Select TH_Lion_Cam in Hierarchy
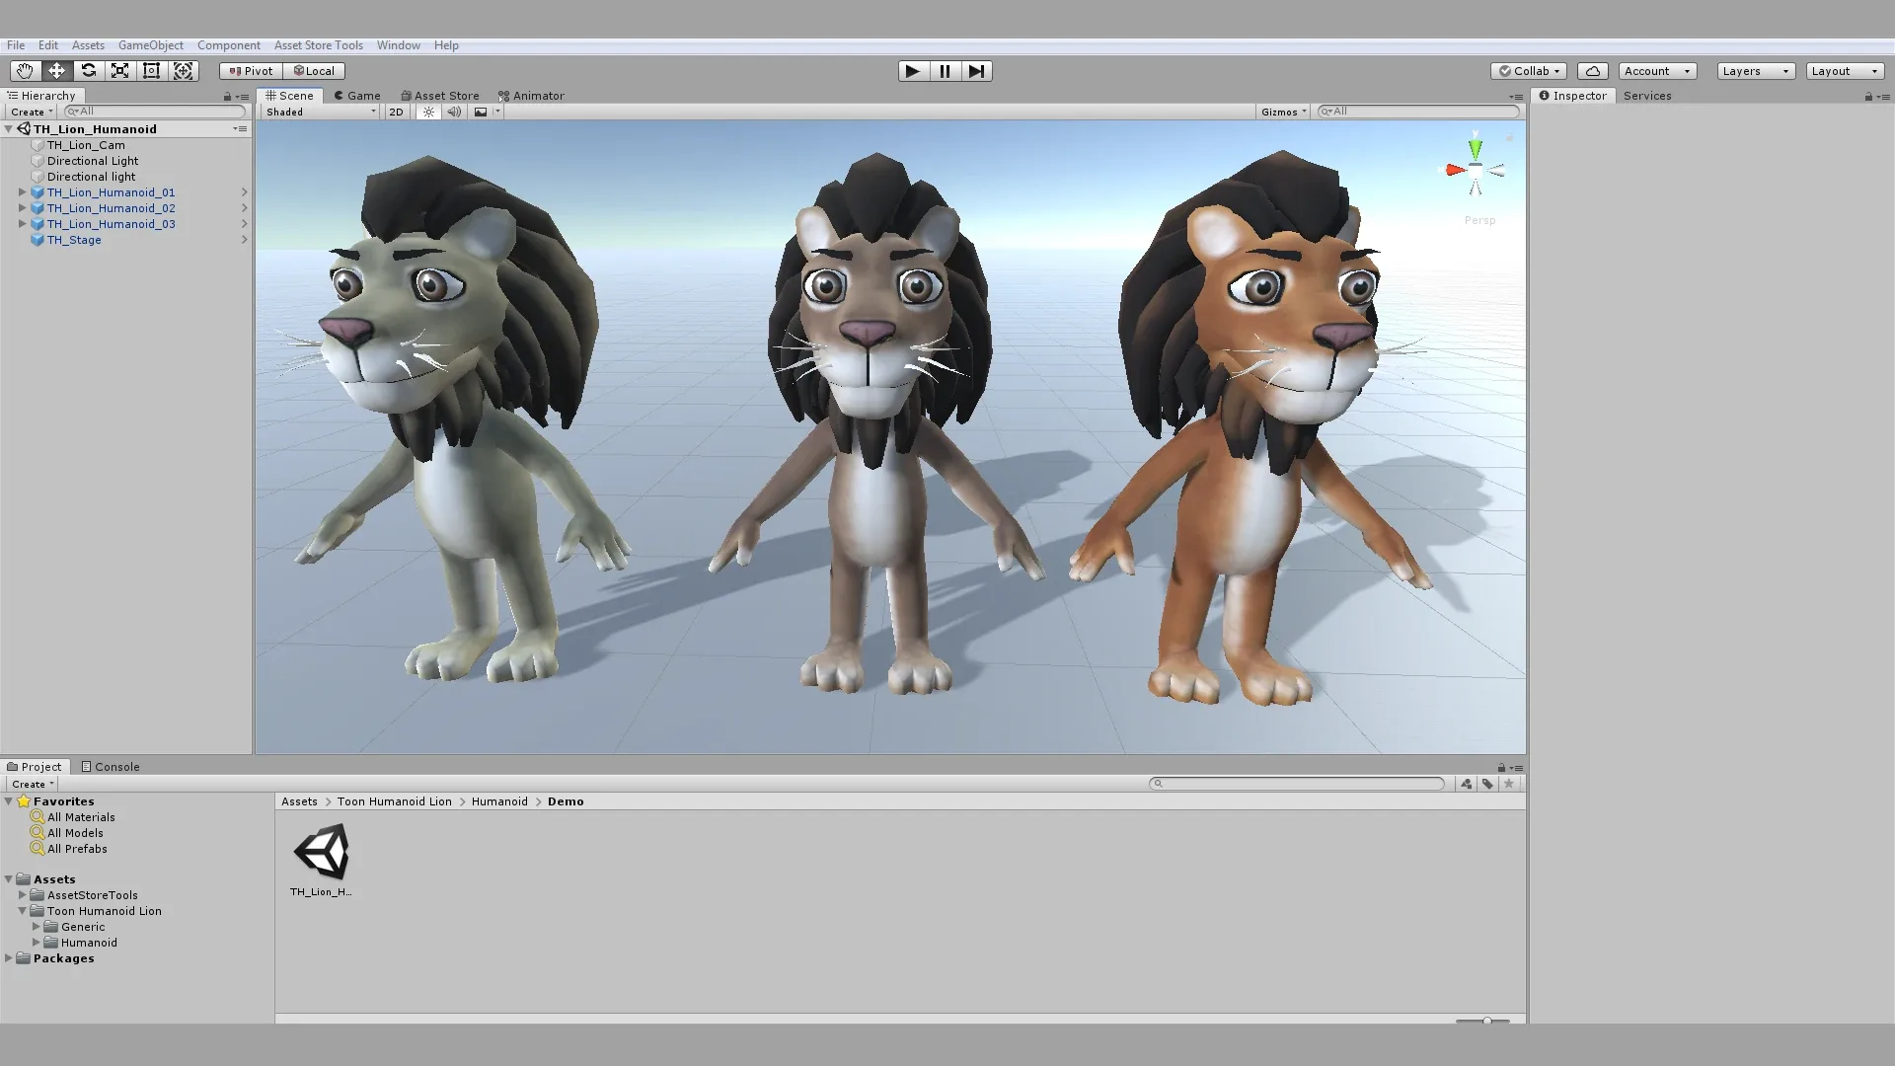 click(86, 145)
